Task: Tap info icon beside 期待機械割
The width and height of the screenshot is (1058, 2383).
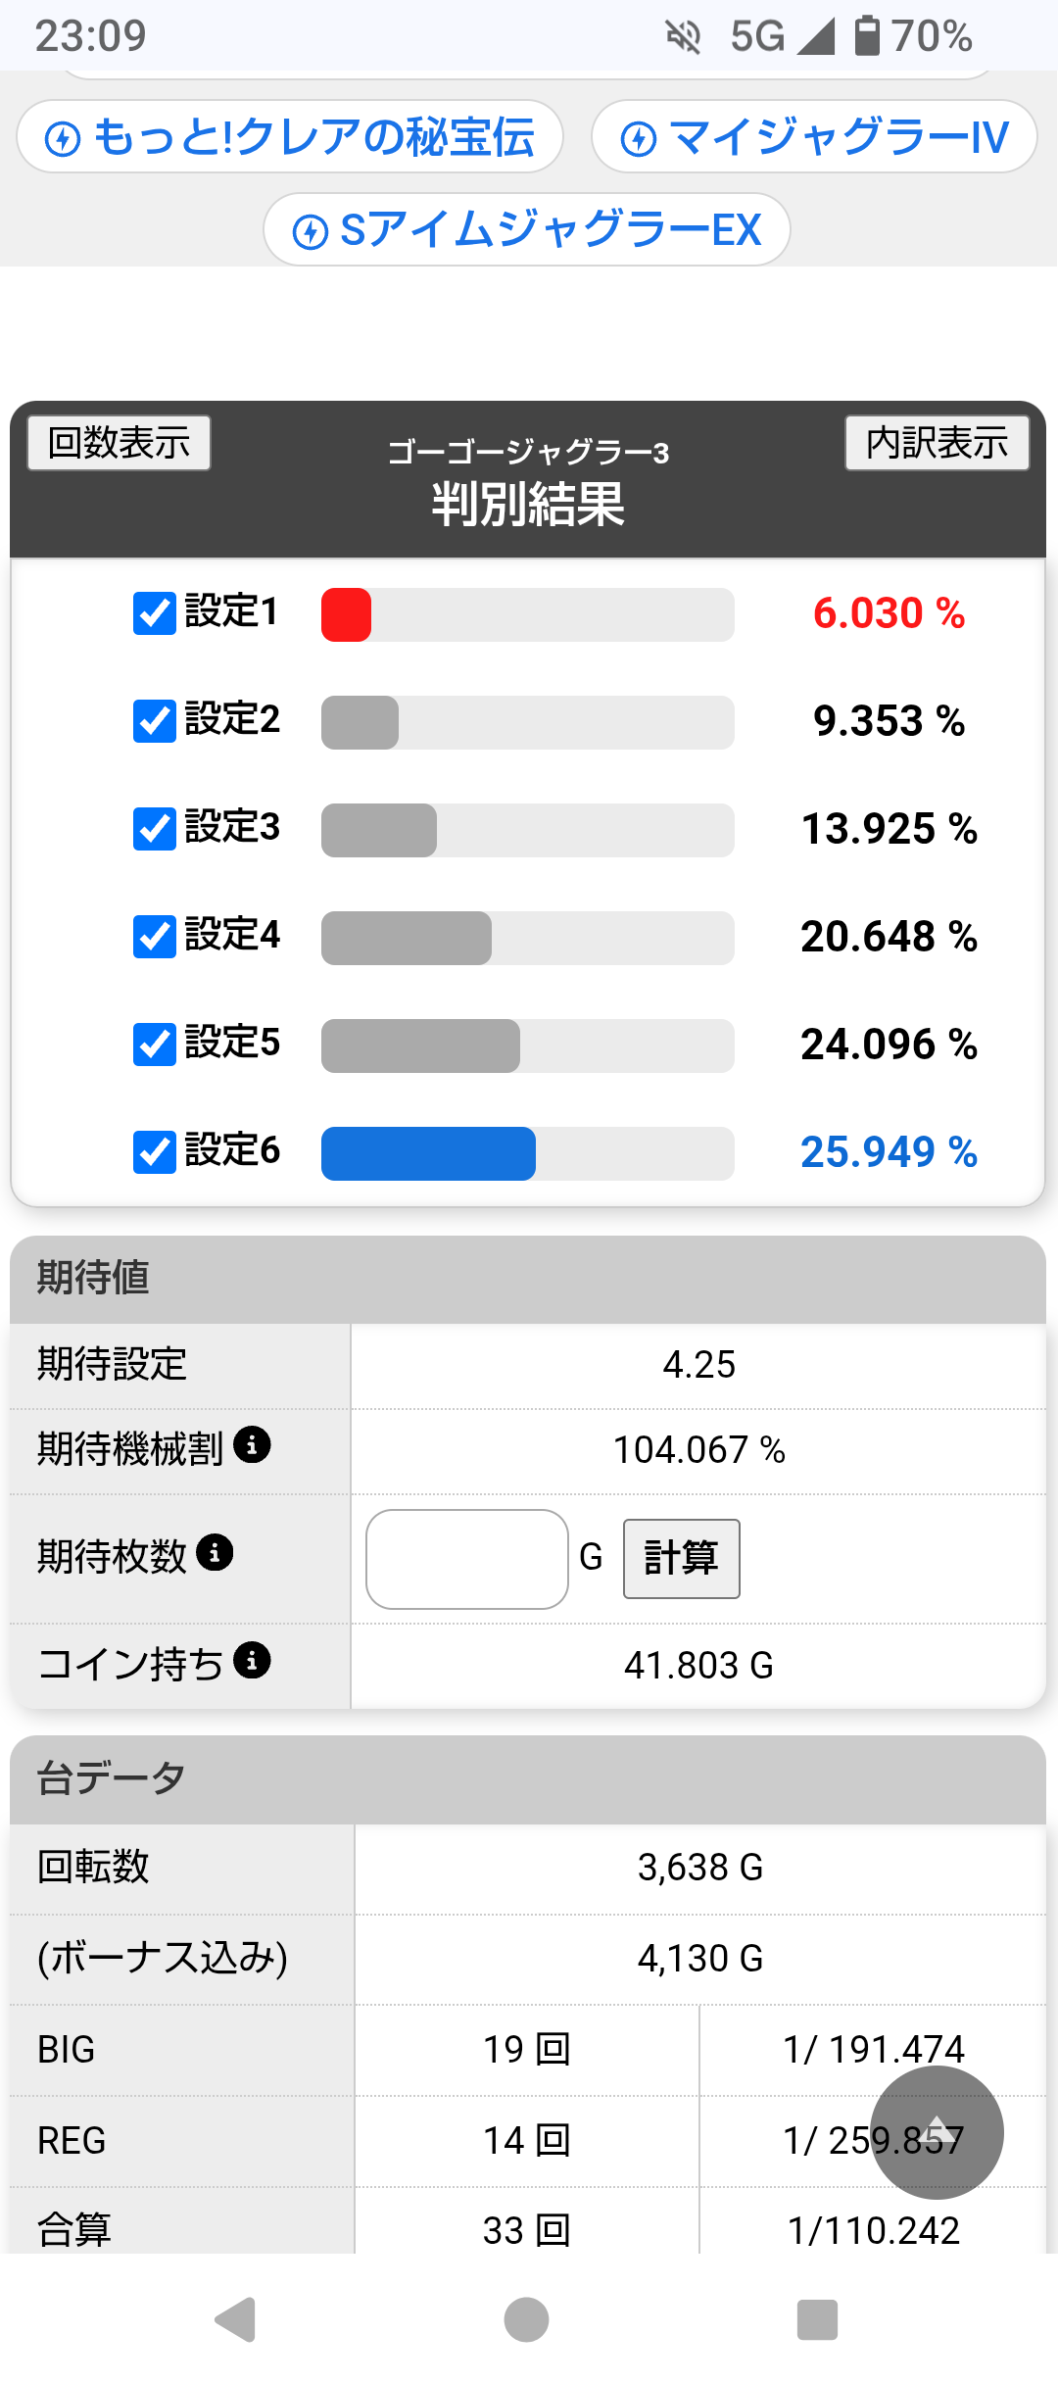Action: [x=252, y=1445]
